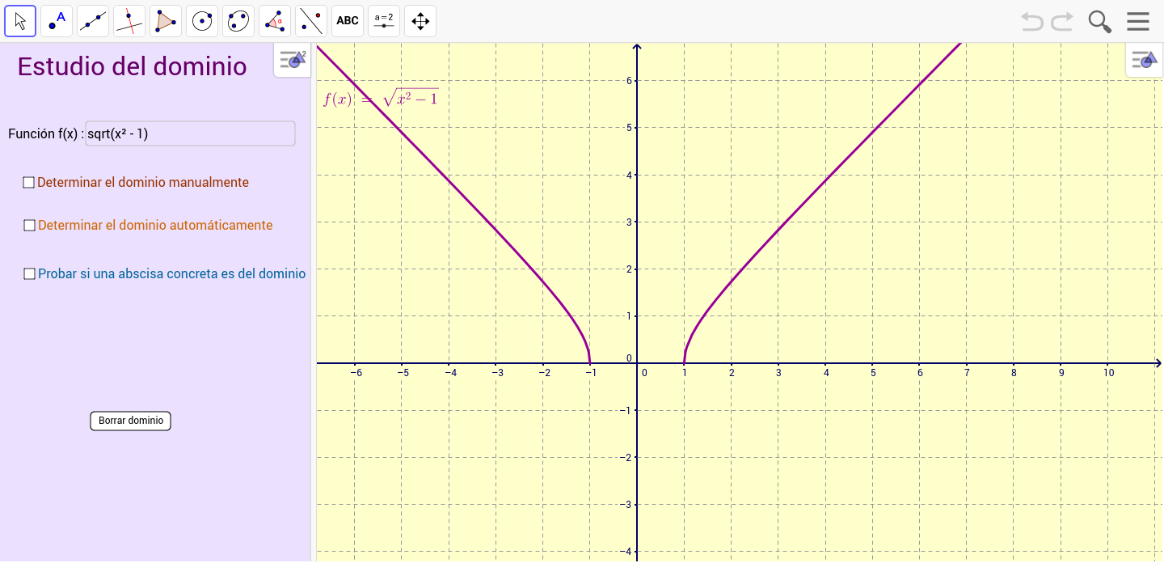Select the Circle with center tool
Viewport: 1164px width, 563px height.
pos(202,21)
